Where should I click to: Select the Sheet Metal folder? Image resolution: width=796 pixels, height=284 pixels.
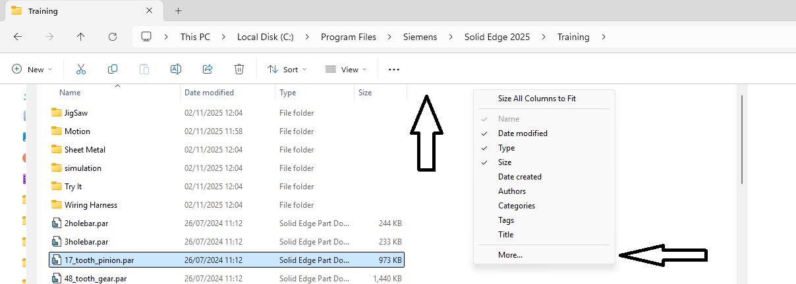pos(227,149)
